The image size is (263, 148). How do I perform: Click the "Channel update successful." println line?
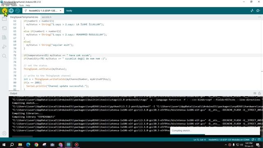point(58,86)
